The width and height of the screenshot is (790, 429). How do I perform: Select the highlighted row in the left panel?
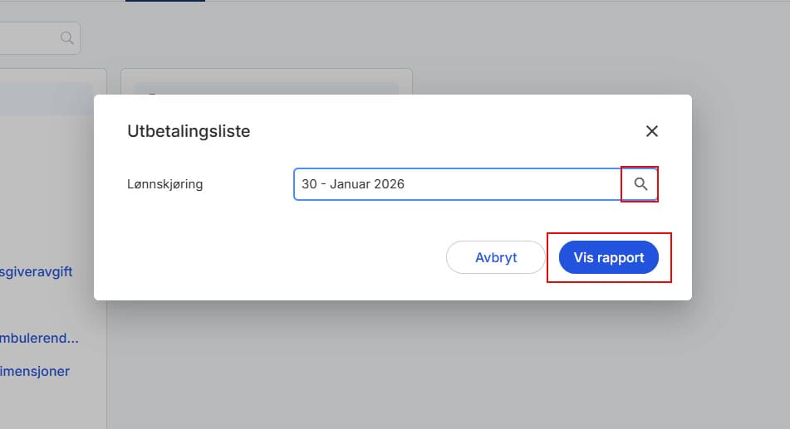[x=46, y=98]
